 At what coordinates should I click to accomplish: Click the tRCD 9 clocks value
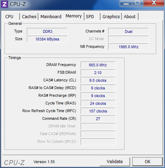(x=98, y=88)
